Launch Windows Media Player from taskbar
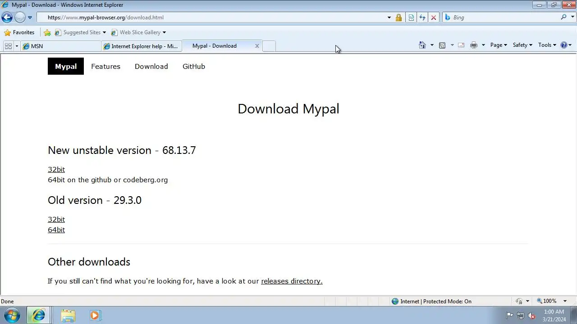The height and width of the screenshot is (324, 577). 95,315
